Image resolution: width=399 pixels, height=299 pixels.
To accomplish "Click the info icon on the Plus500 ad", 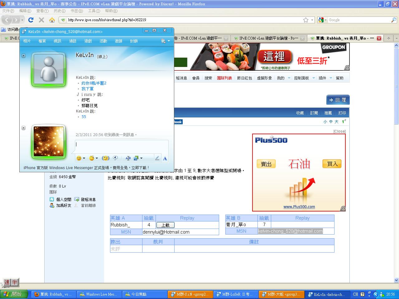I will click(343, 208).
